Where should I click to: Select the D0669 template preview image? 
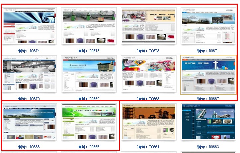pyautogui.click(x=89, y=75)
